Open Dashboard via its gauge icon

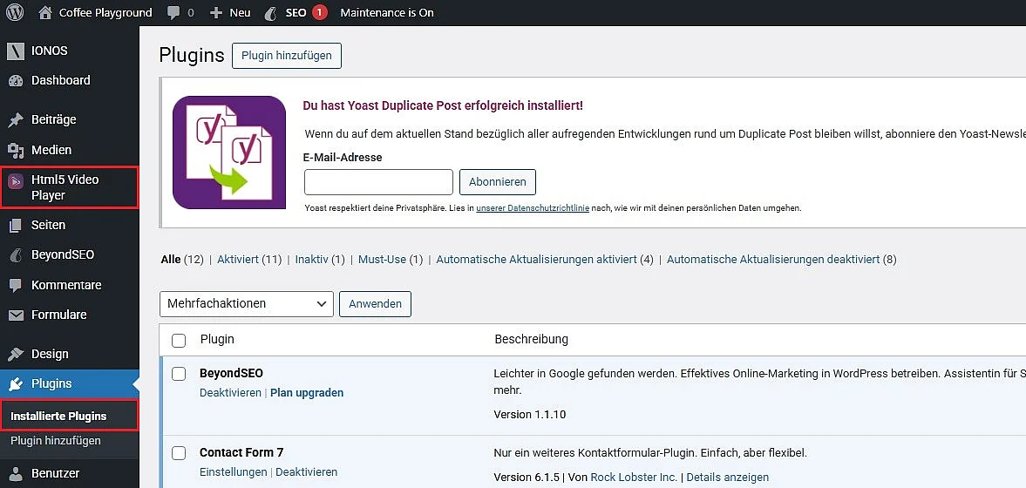click(x=16, y=80)
